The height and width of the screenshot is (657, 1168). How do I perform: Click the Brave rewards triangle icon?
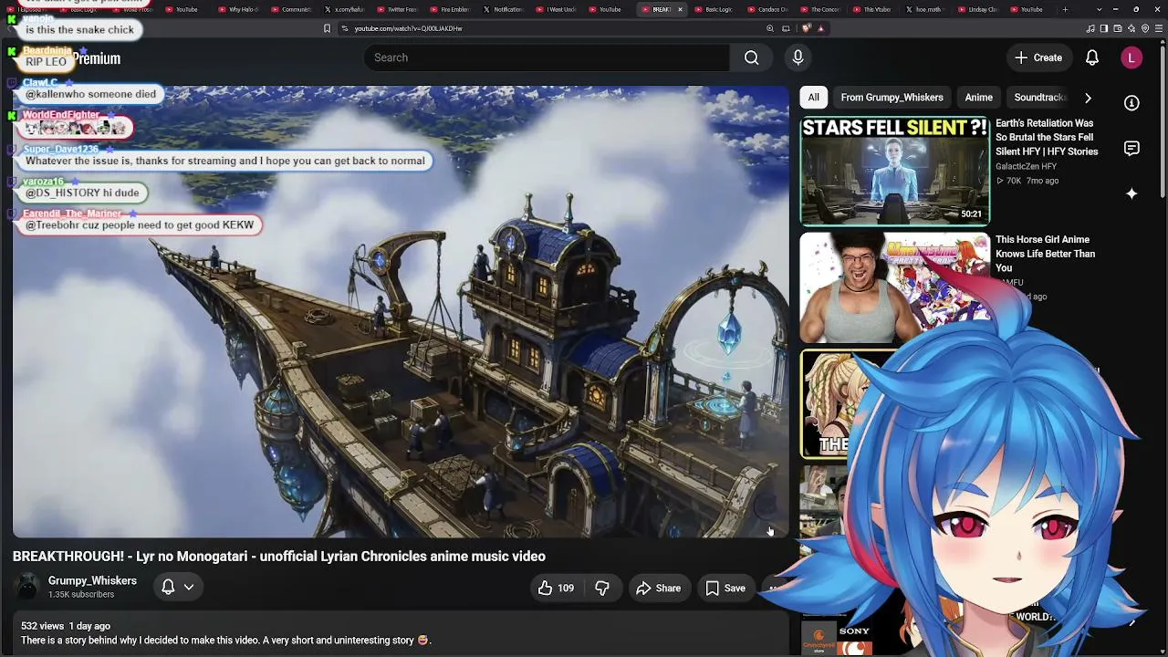pyautogui.click(x=820, y=28)
